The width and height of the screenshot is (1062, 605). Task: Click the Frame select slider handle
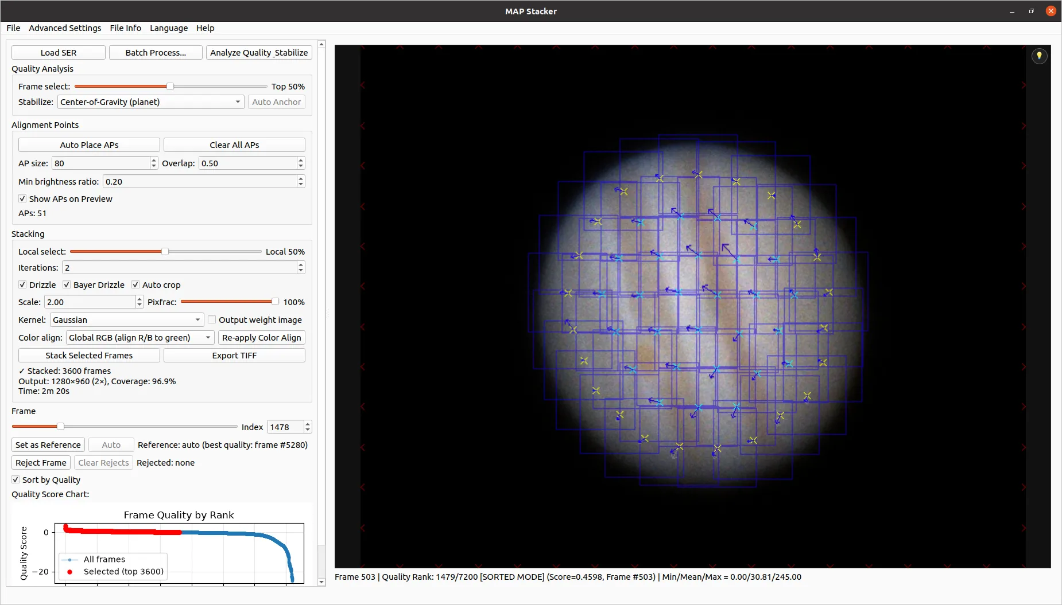[170, 86]
